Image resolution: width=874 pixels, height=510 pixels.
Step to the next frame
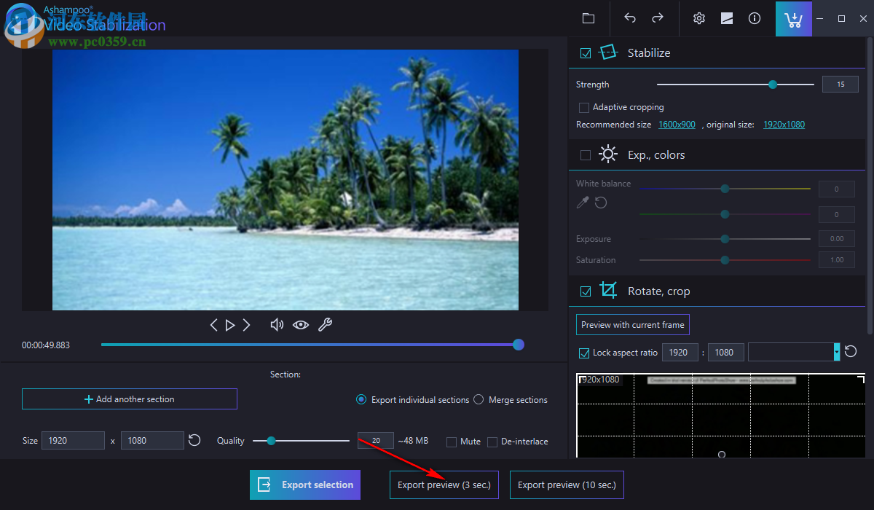point(247,324)
